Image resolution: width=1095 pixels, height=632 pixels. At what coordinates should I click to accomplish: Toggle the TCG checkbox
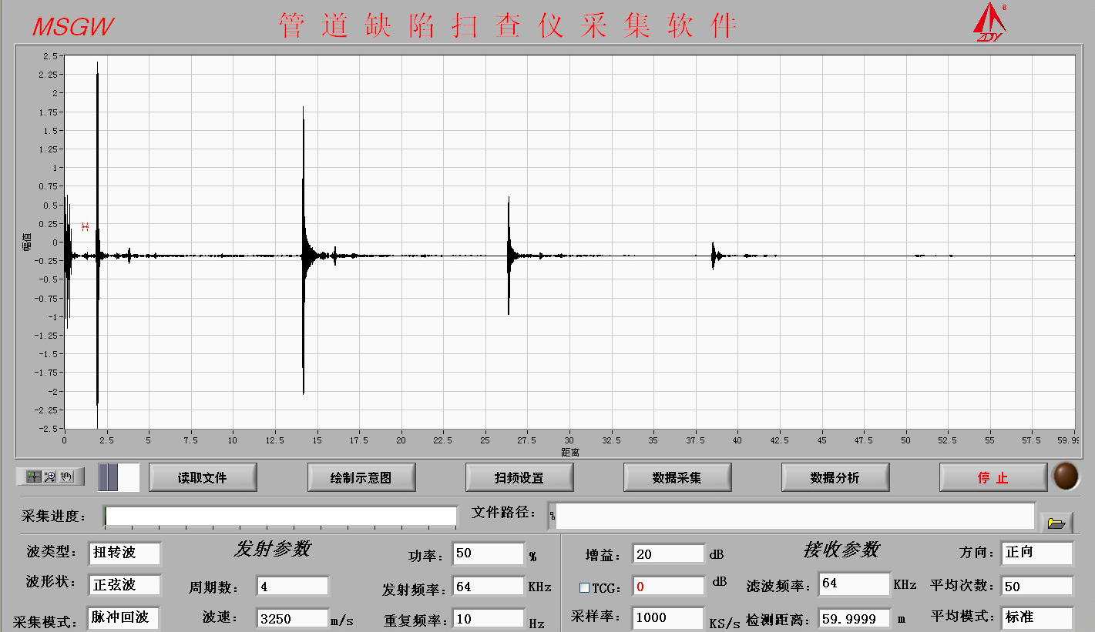click(584, 587)
